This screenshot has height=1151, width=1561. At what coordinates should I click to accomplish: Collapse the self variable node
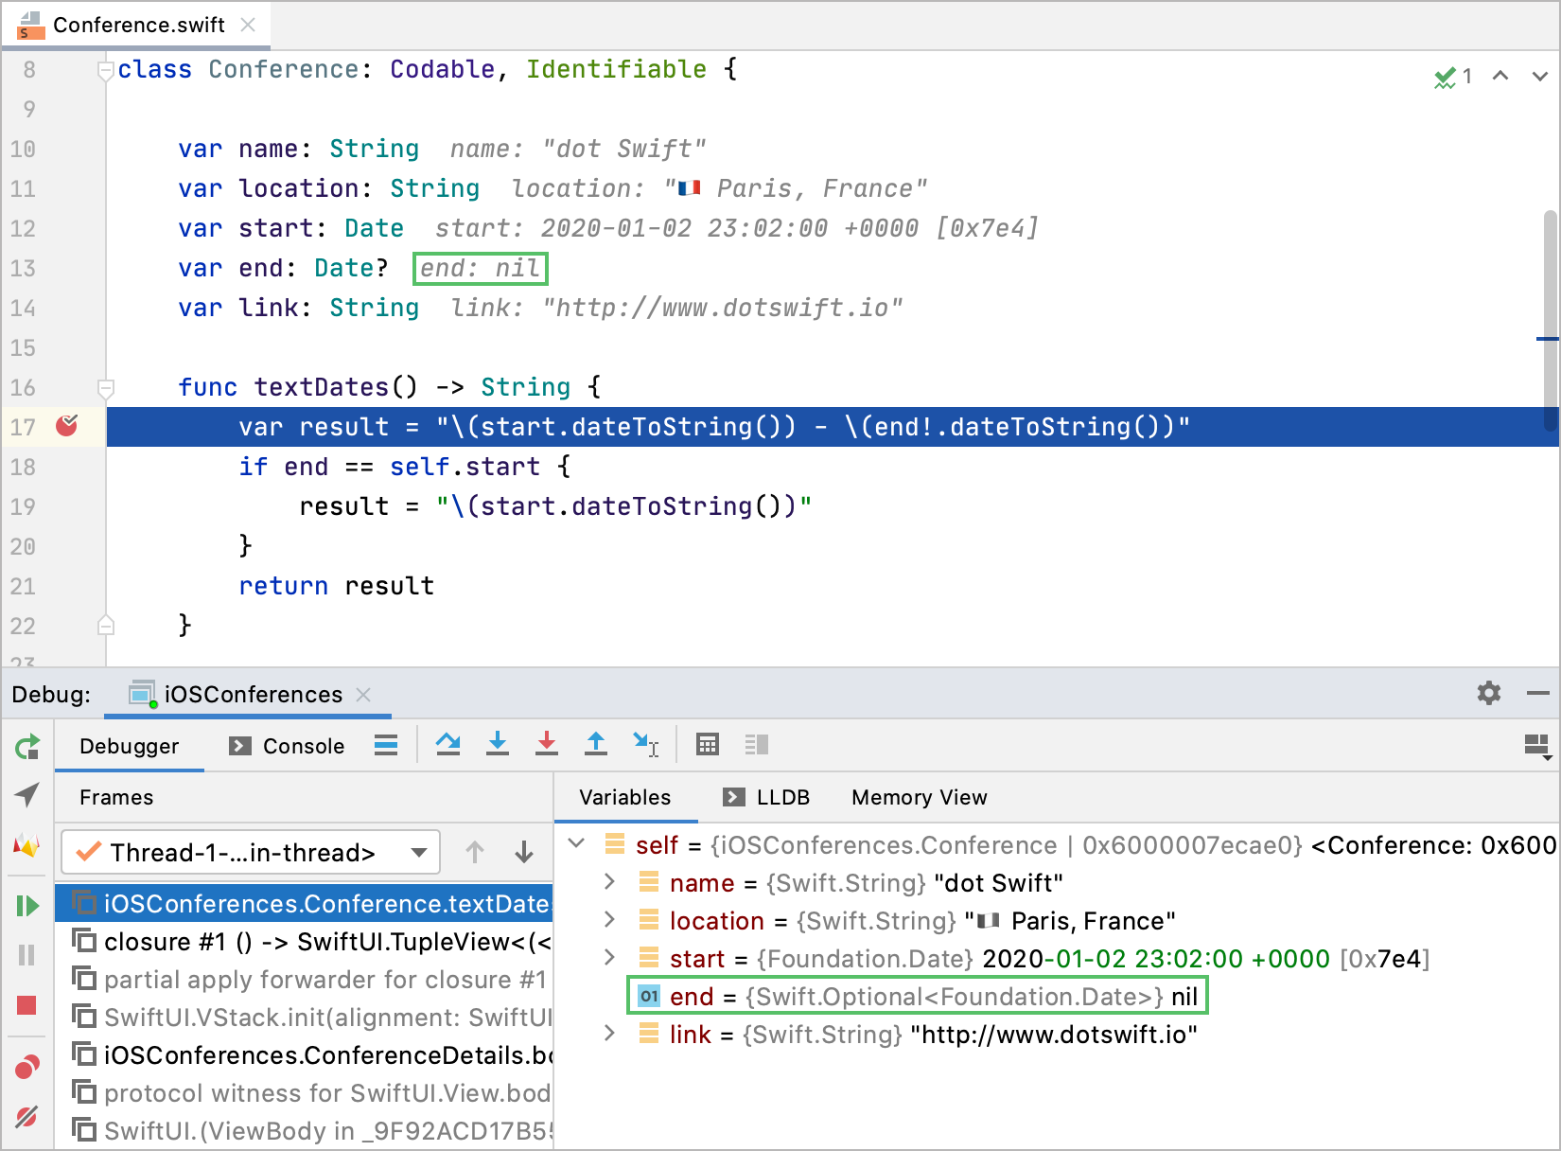576,843
